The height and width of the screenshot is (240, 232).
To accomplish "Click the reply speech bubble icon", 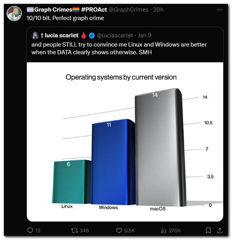I will [x=30, y=230].
